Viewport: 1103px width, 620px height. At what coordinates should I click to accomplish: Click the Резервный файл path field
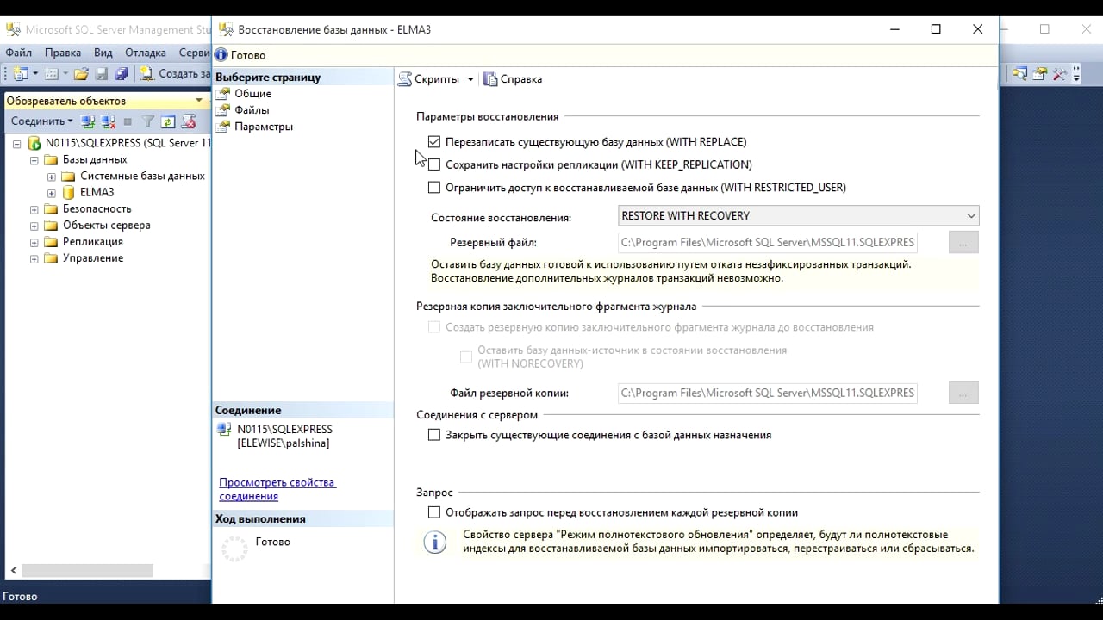(x=767, y=243)
